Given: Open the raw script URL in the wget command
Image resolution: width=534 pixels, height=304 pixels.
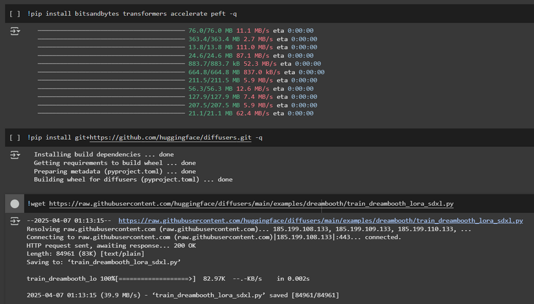Looking at the screenshot, I should (x=251, y=204).
